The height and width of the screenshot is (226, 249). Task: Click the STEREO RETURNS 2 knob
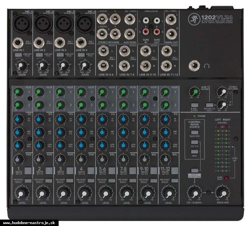[222, 105]
